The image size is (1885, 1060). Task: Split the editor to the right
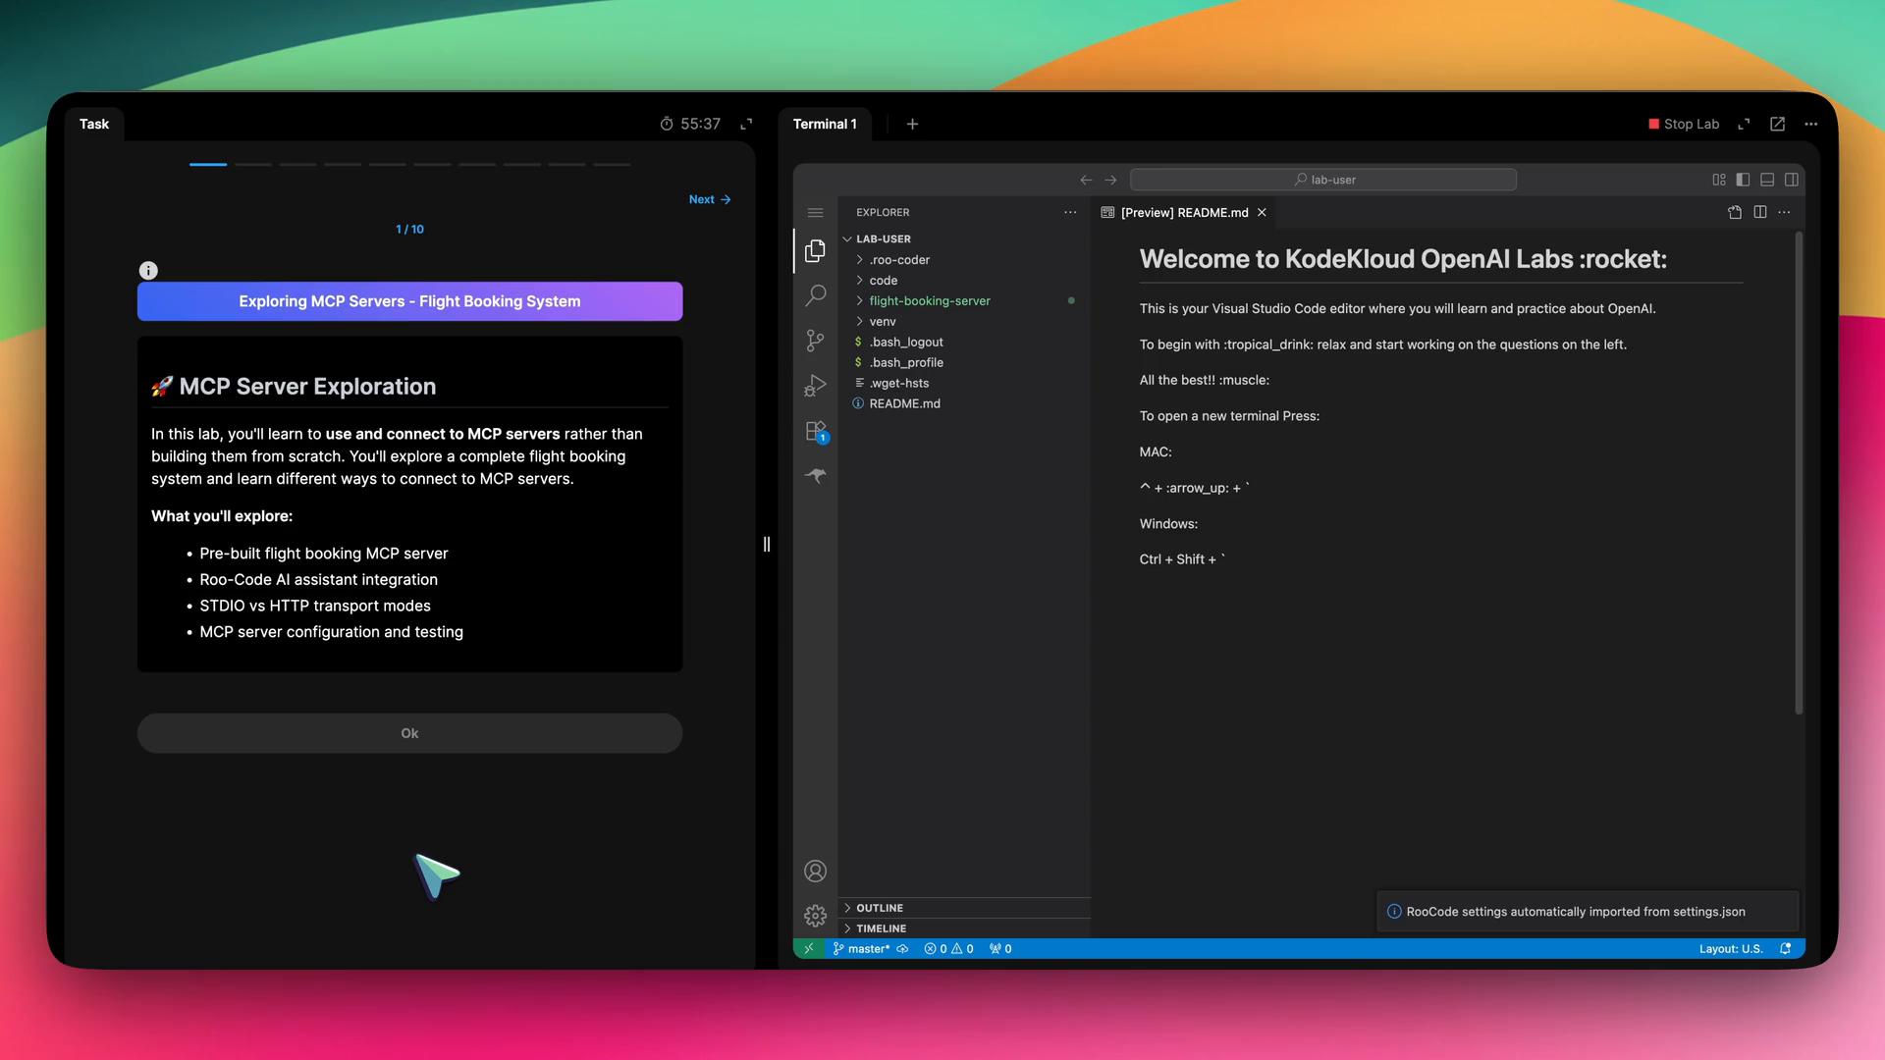click(1759, 212)
